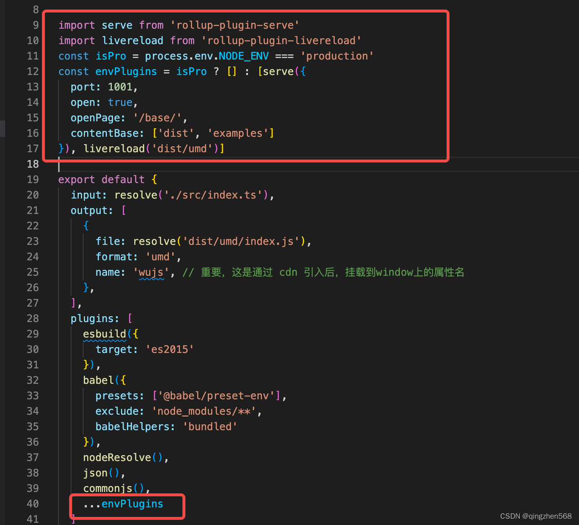579x525 pixels.
Task: Click the nodeResolve() call
Action: coord(123,458)
